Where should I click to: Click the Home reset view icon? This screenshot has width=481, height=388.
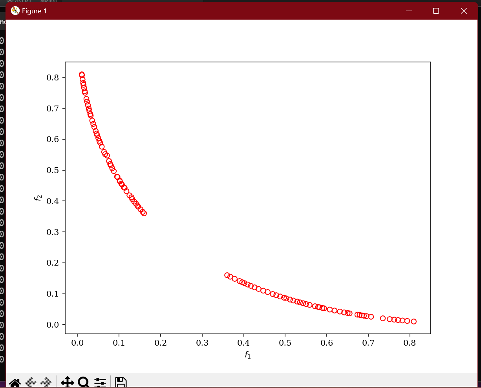[15, 383]
